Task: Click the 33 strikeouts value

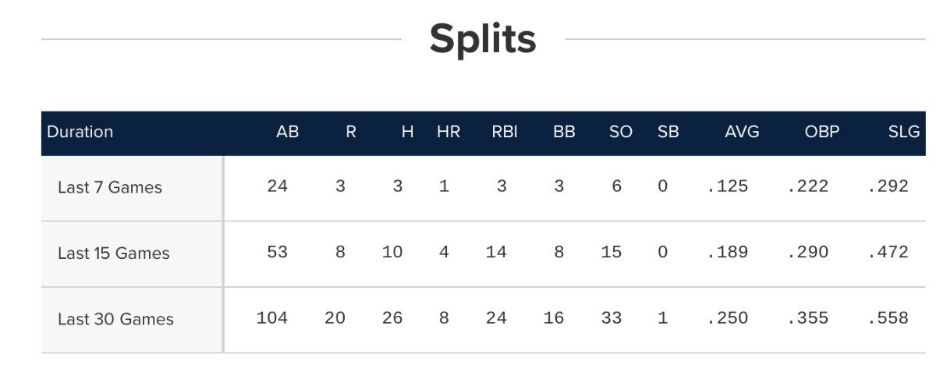Action: (612, 318)
